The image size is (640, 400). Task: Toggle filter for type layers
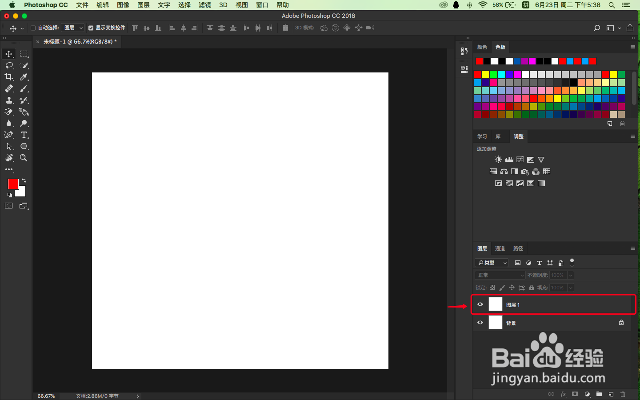pyautogui.click(x=540, y=263)
